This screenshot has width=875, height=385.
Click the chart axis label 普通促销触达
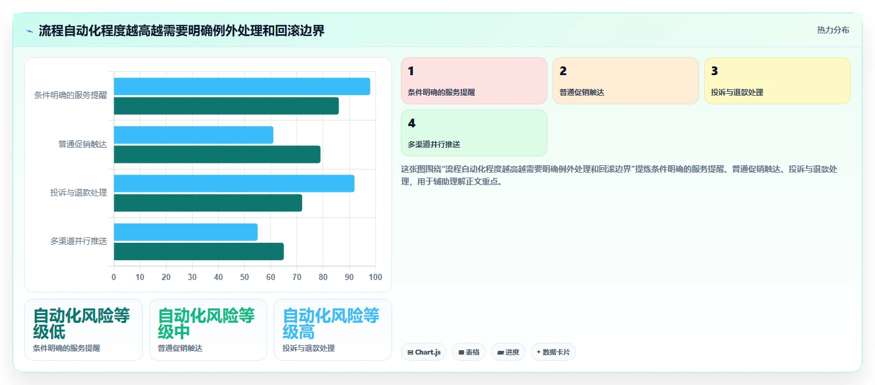coord(83,144)
